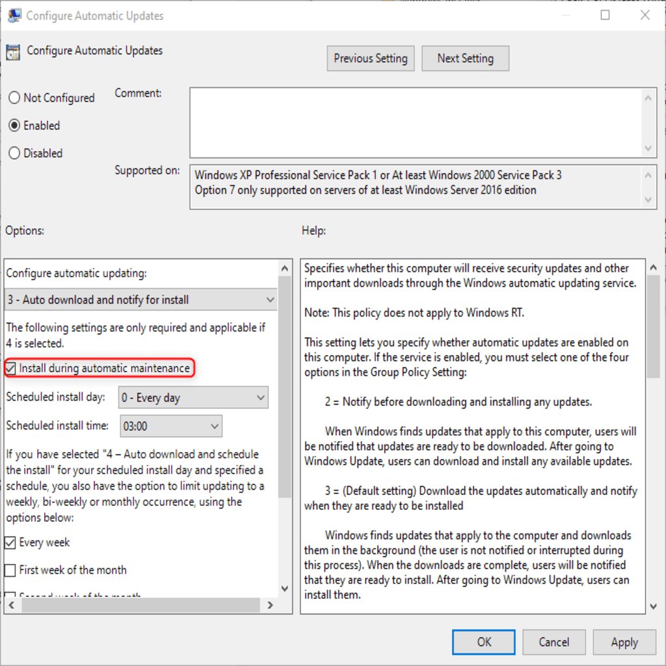Click inside the Comment text field

coord(416,123)
